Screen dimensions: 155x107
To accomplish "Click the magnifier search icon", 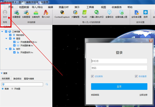I will (47, 84).
